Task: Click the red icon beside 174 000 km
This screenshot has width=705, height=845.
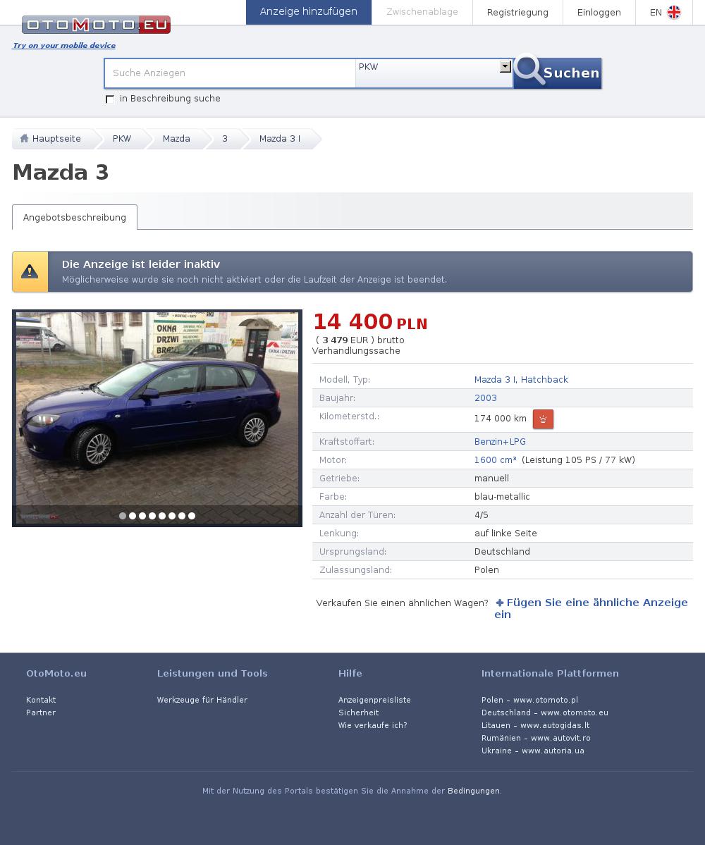Action: coord(543,419)
